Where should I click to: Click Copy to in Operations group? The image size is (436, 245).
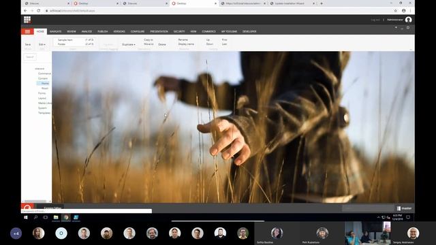coord(149,39)
